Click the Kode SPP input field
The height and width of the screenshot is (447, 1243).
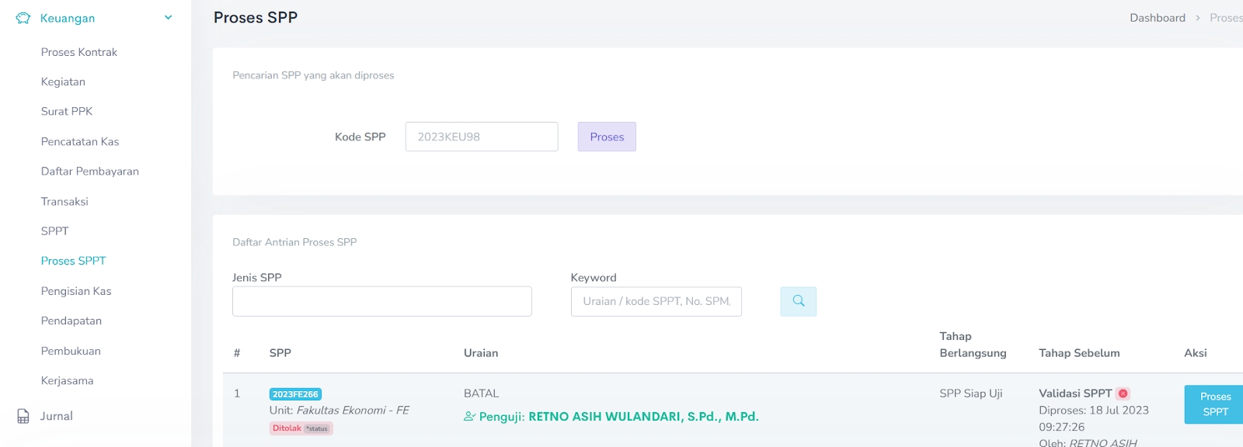(x=481, y=137)
